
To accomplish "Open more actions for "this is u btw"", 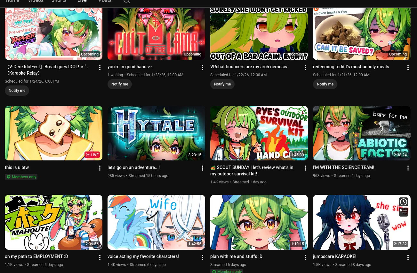I will point(100,168).
